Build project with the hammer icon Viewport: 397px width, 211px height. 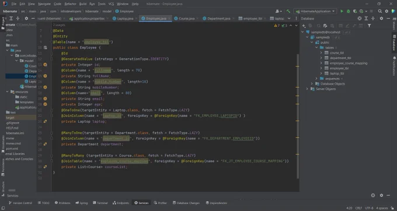[x=288, y=11]
